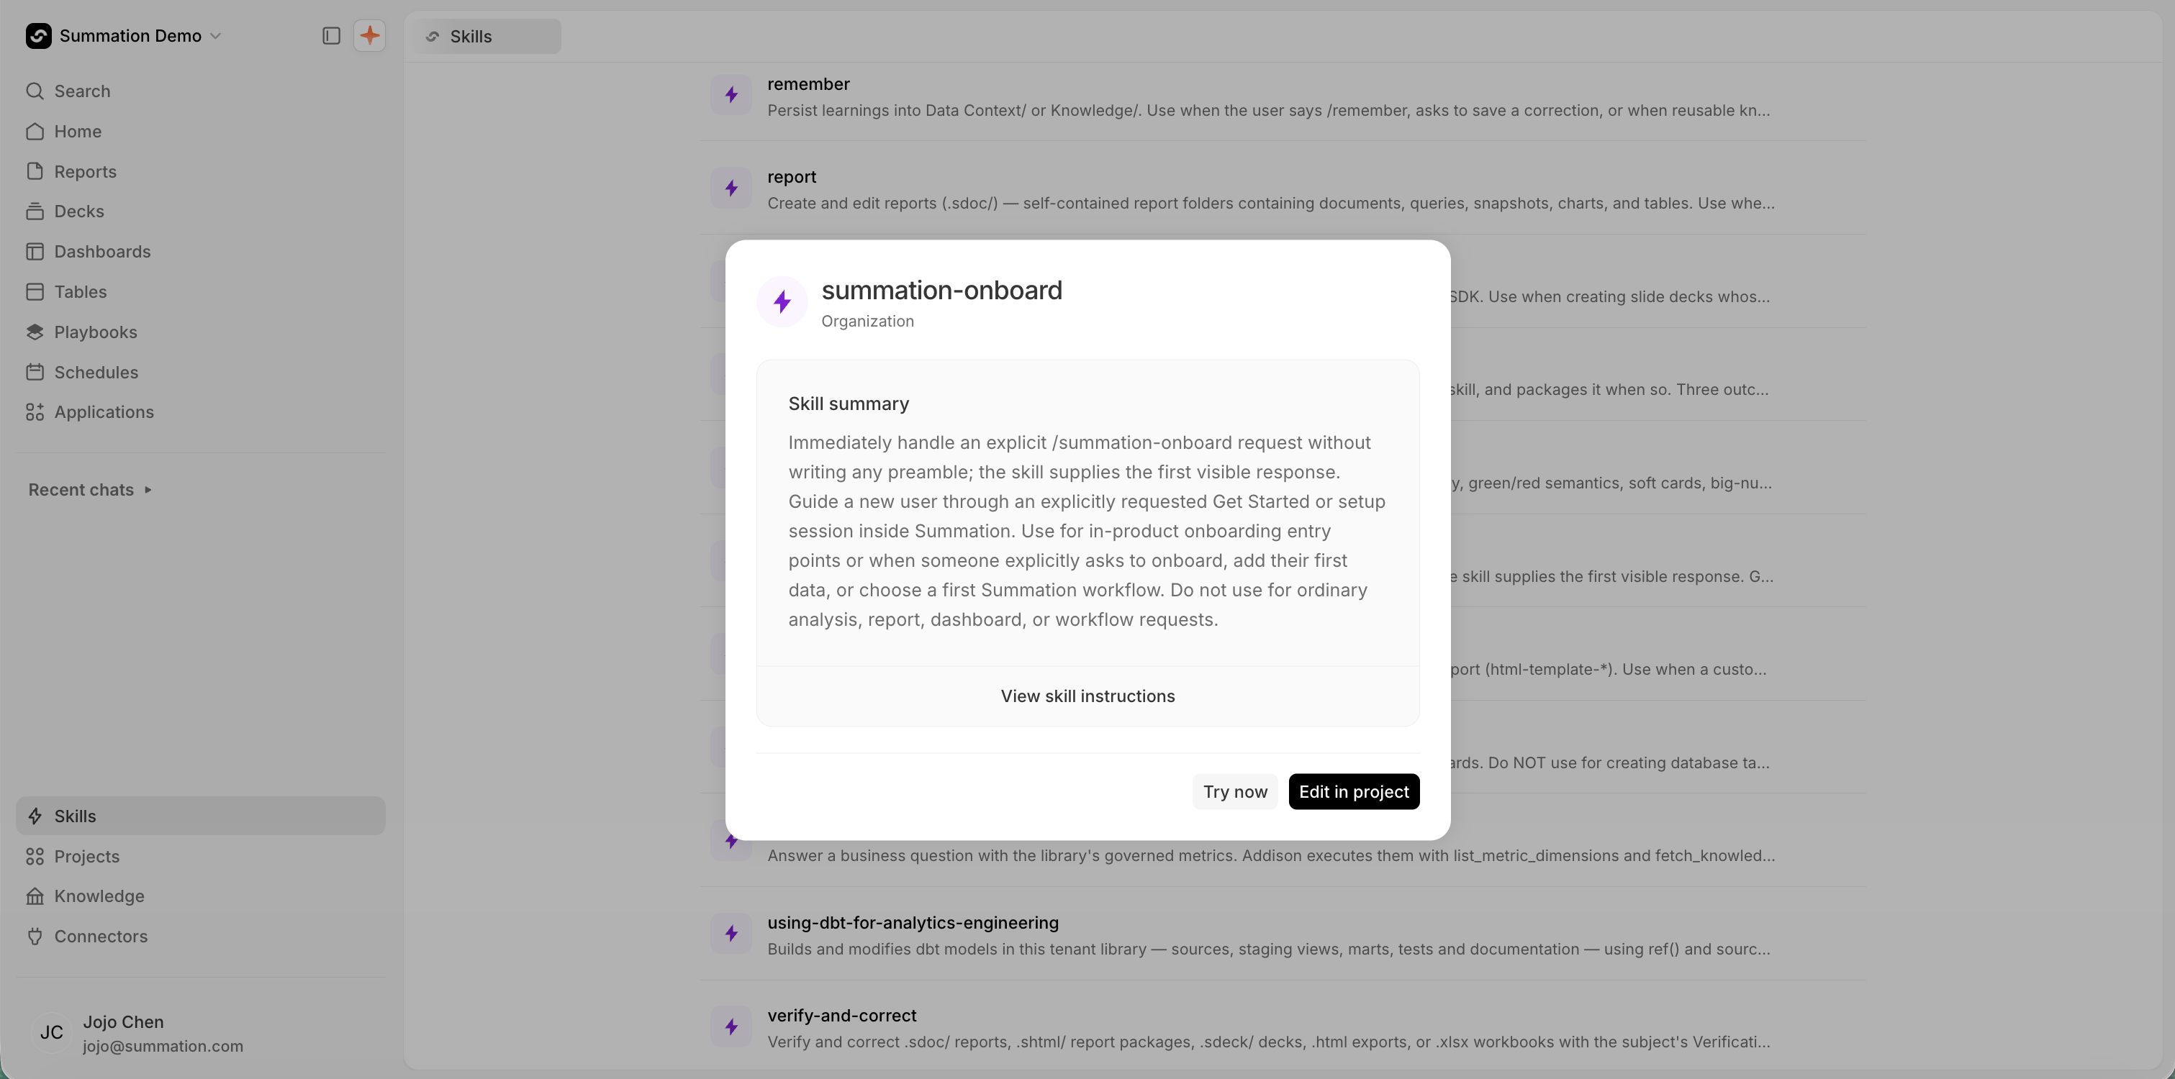The height and width of the screenshot is (1079, 2175).
Task: Click user name Jojo Chen
Action: [x=123, y=1021]
